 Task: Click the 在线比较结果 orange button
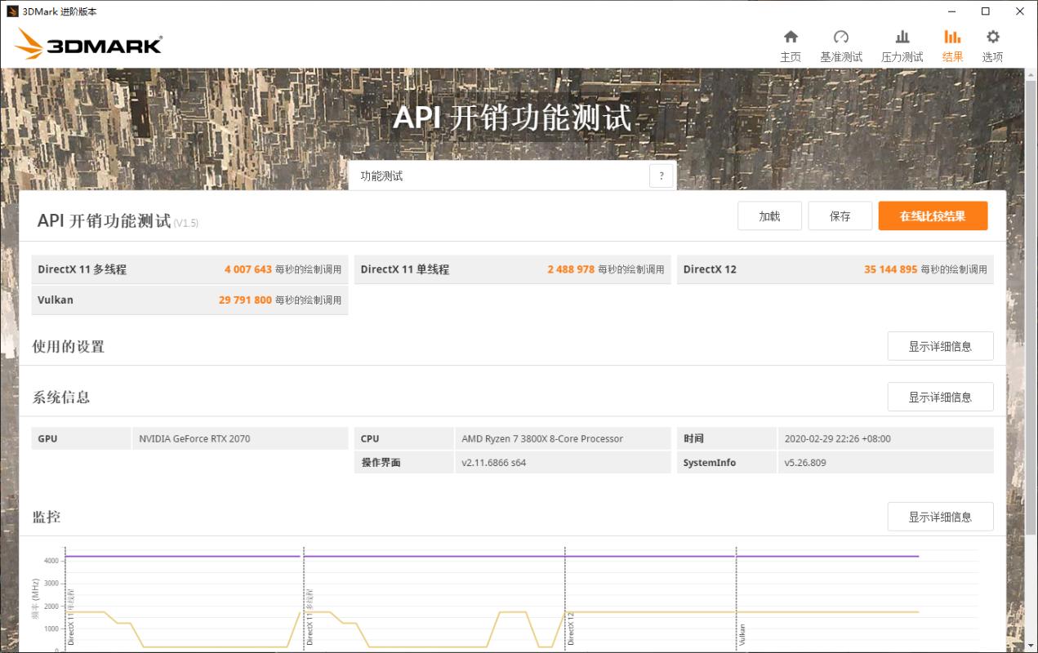tap(933, 215)
